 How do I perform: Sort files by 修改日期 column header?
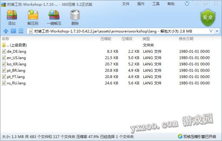pos(186,39)
